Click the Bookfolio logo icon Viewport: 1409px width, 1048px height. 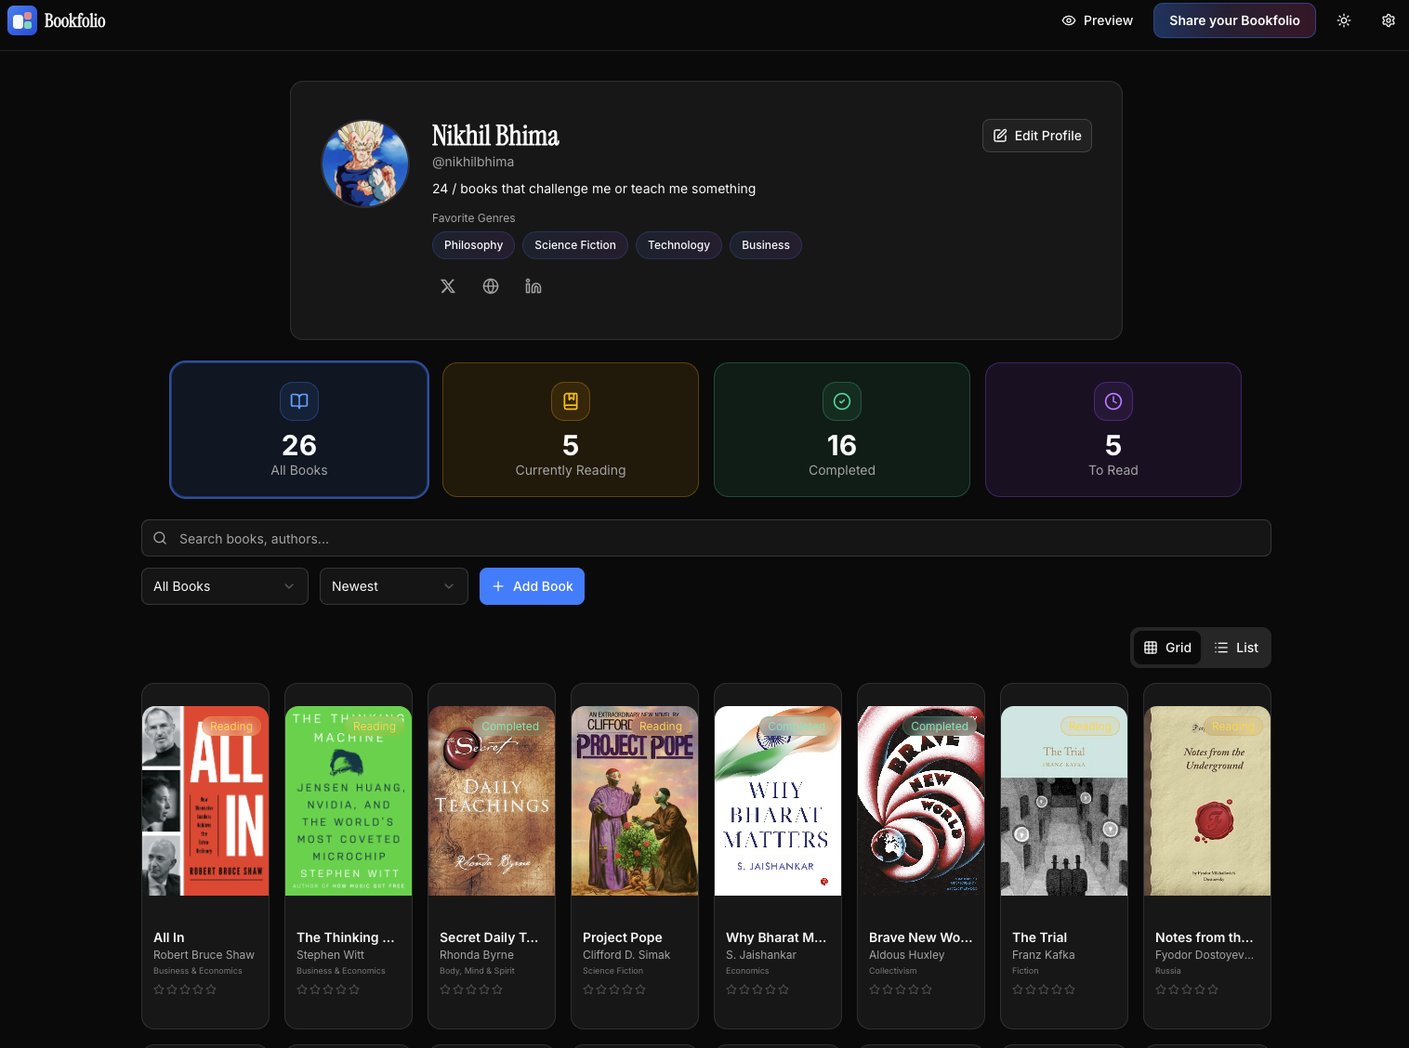(22, 20)
